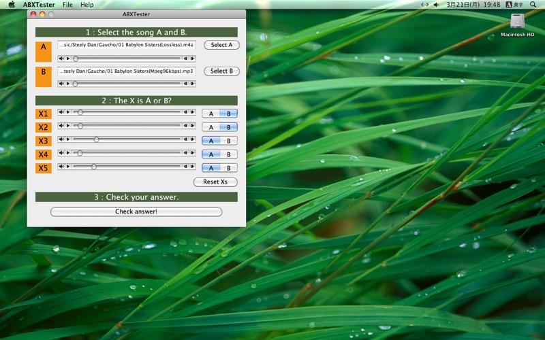The width and height of the screenshot is (545, 340).
Task: Play the X3 sample
Action: tap(68, 139)
